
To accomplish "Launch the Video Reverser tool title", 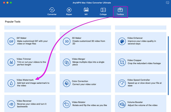I will pyautogui.click(x=24, y=101).
